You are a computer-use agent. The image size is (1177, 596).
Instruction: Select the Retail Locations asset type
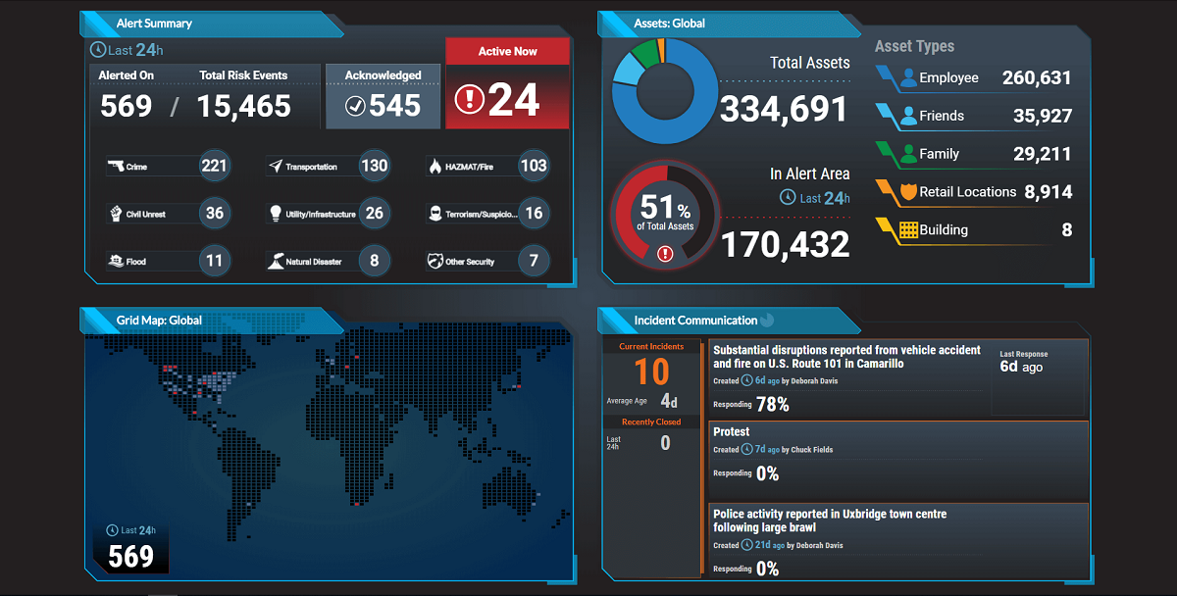click(x=976, y=192)
